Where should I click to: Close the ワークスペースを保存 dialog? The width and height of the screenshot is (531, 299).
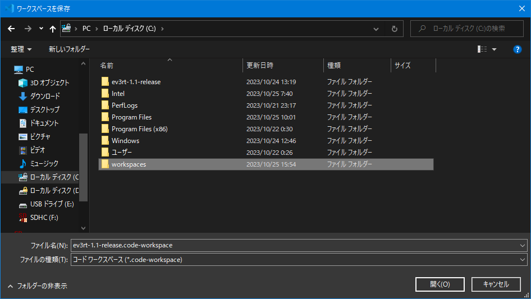point(522,8)
